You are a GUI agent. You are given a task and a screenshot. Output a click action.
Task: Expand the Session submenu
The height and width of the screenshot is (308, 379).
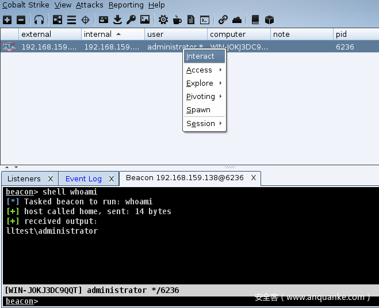pyautogui.click(x=204, y=124)
